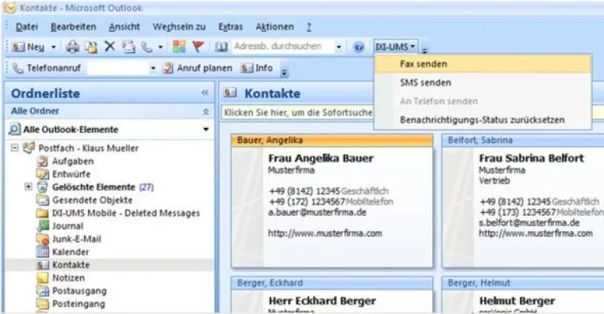Select the Belfort, Sabrina contact card header
Viewport: 604px width, 314px height.
(523, 140)
